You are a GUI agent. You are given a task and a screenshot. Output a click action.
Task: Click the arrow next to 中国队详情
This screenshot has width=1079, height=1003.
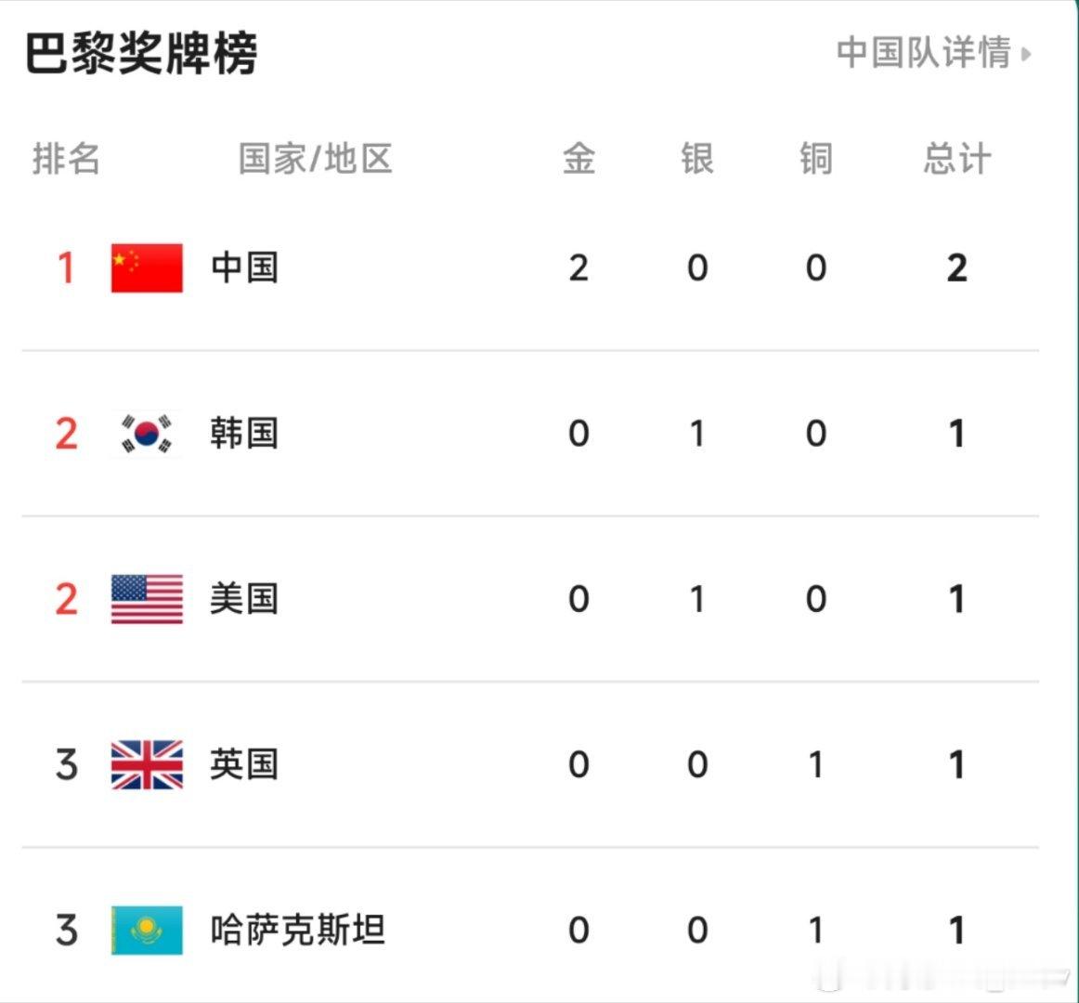(x=1025, y=54)
